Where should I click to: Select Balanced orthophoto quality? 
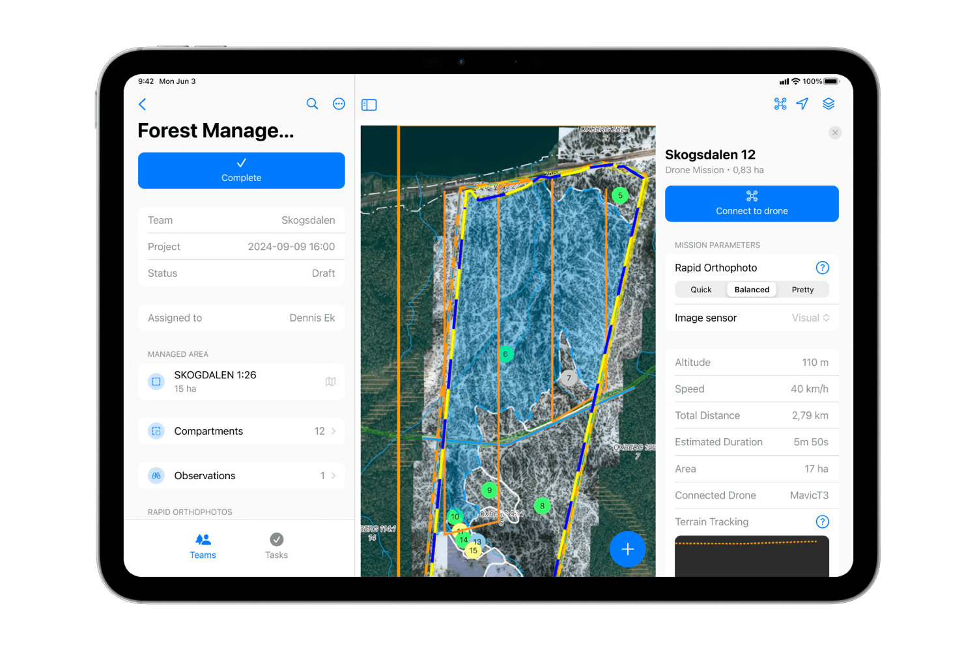tap(752, 289)
